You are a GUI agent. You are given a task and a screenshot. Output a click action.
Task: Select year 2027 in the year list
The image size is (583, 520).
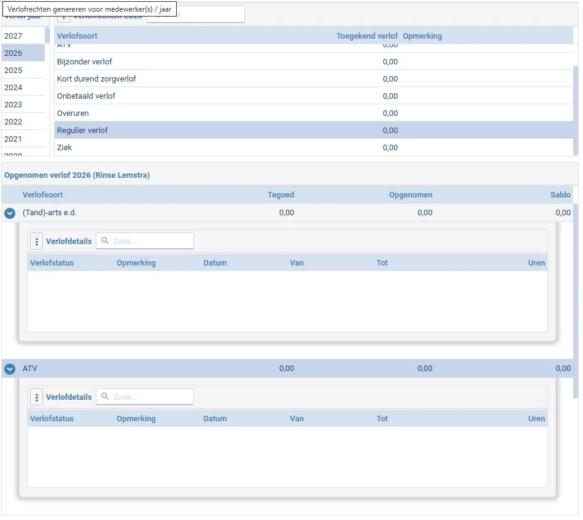pyautogui.click(x=23, y=36)
